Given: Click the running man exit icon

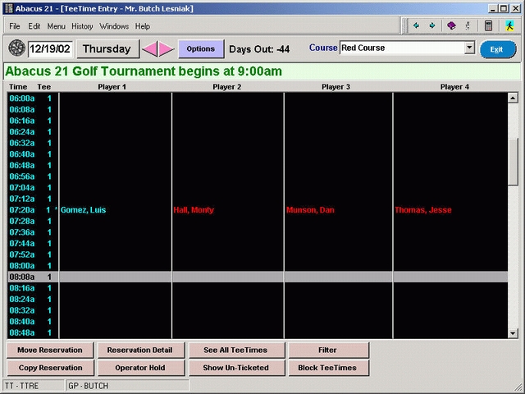Looking at the screenshot, I should point(509,25).
